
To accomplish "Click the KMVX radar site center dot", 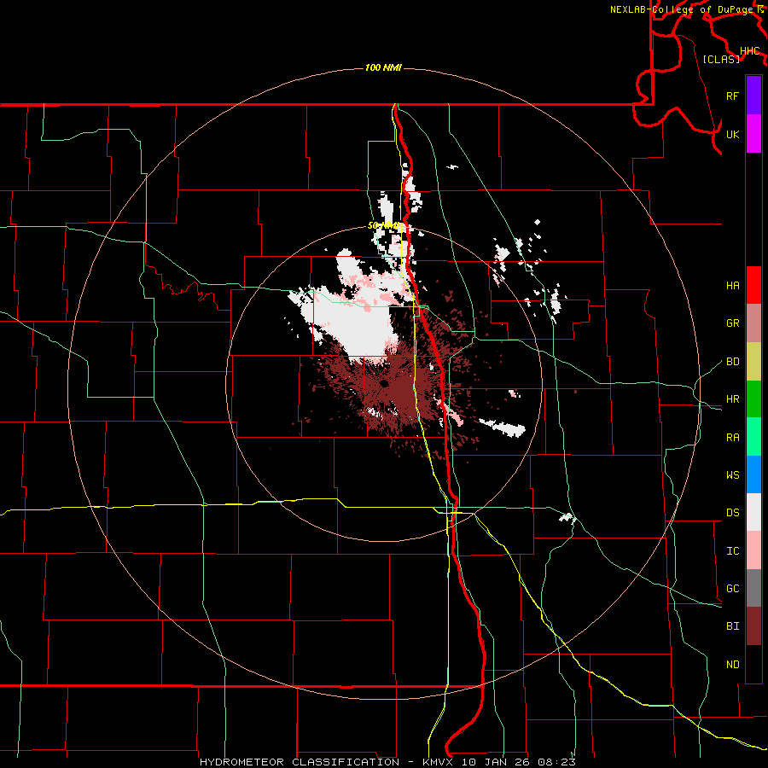I will (385, 383).
